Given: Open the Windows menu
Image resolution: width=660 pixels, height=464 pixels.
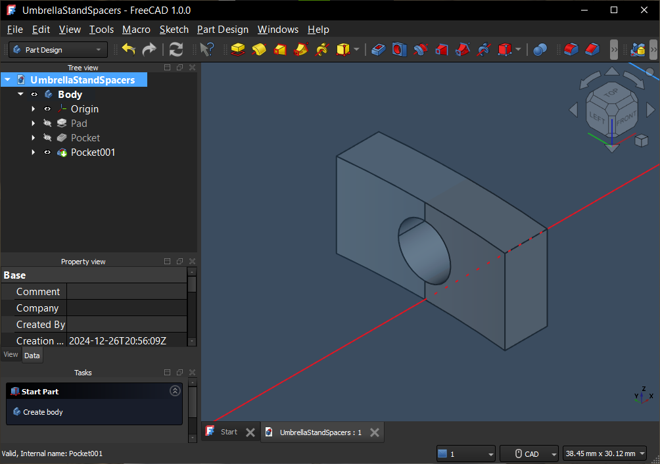Looking at the screenshot, I should click(x=278, y=30).
